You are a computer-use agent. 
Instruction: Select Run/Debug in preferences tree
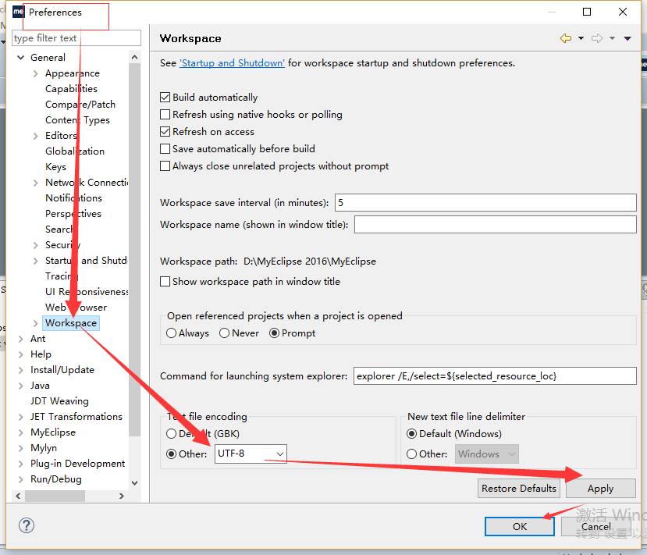click(x=56, y=479)
